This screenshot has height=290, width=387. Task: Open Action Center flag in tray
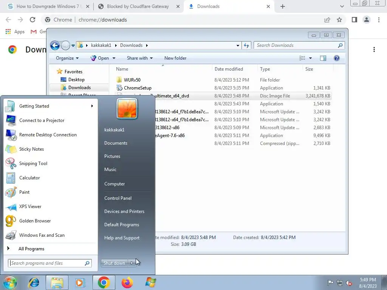[x=330, y=282]
